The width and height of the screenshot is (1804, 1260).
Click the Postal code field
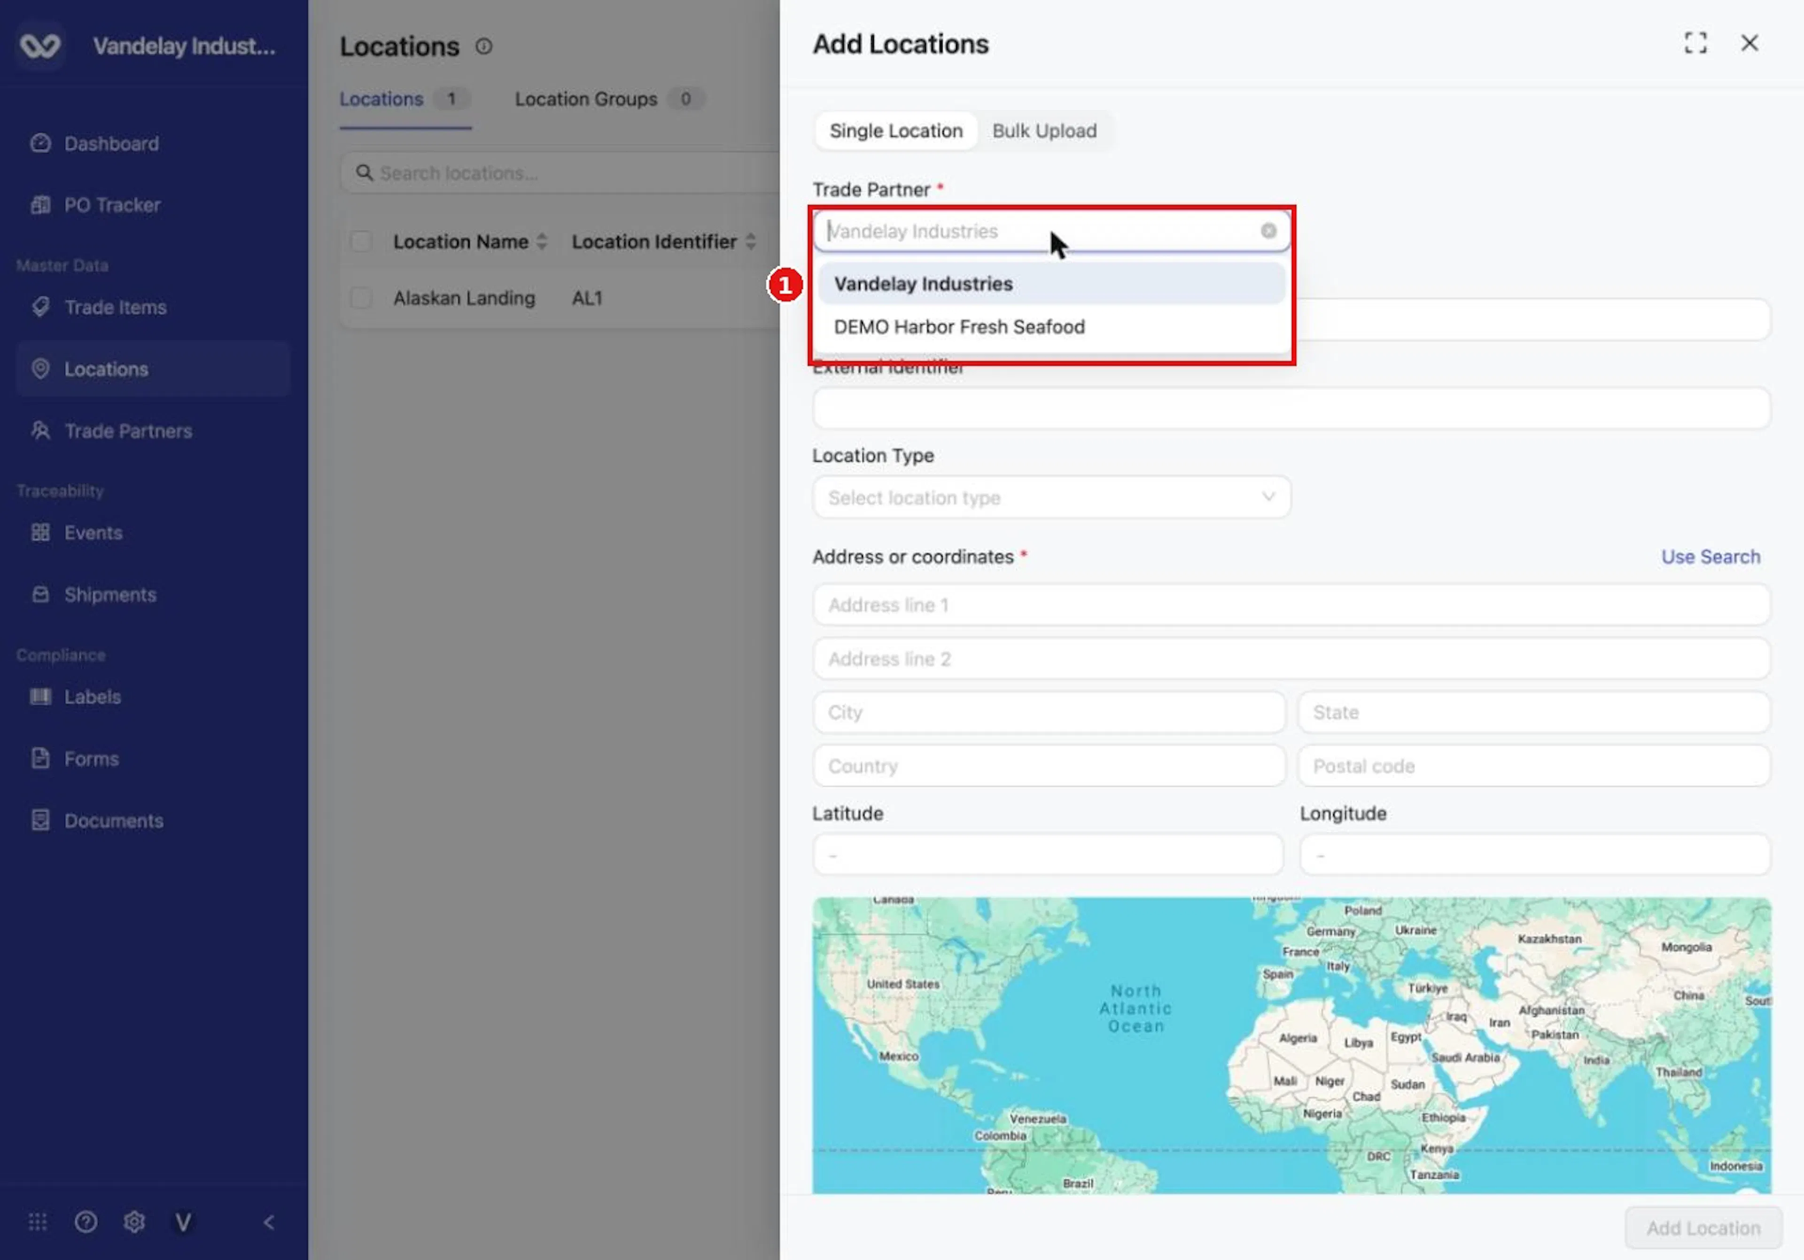1534,766
